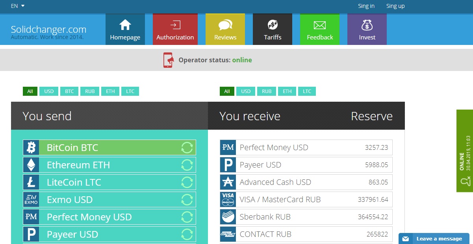Select Advanced Cash USD to receive

(306, 182)
